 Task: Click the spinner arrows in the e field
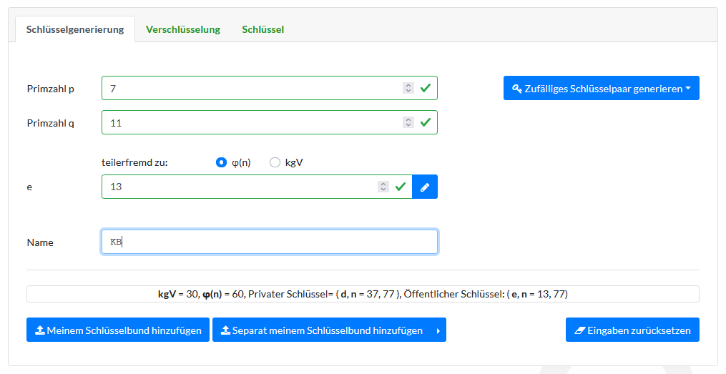tap(383, 187)
